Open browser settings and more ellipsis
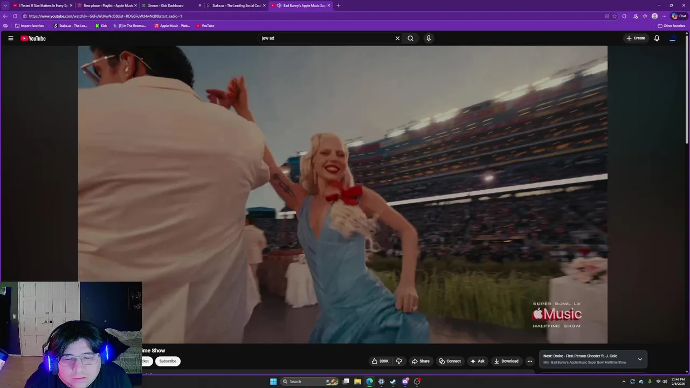 [x=664, y=16]
